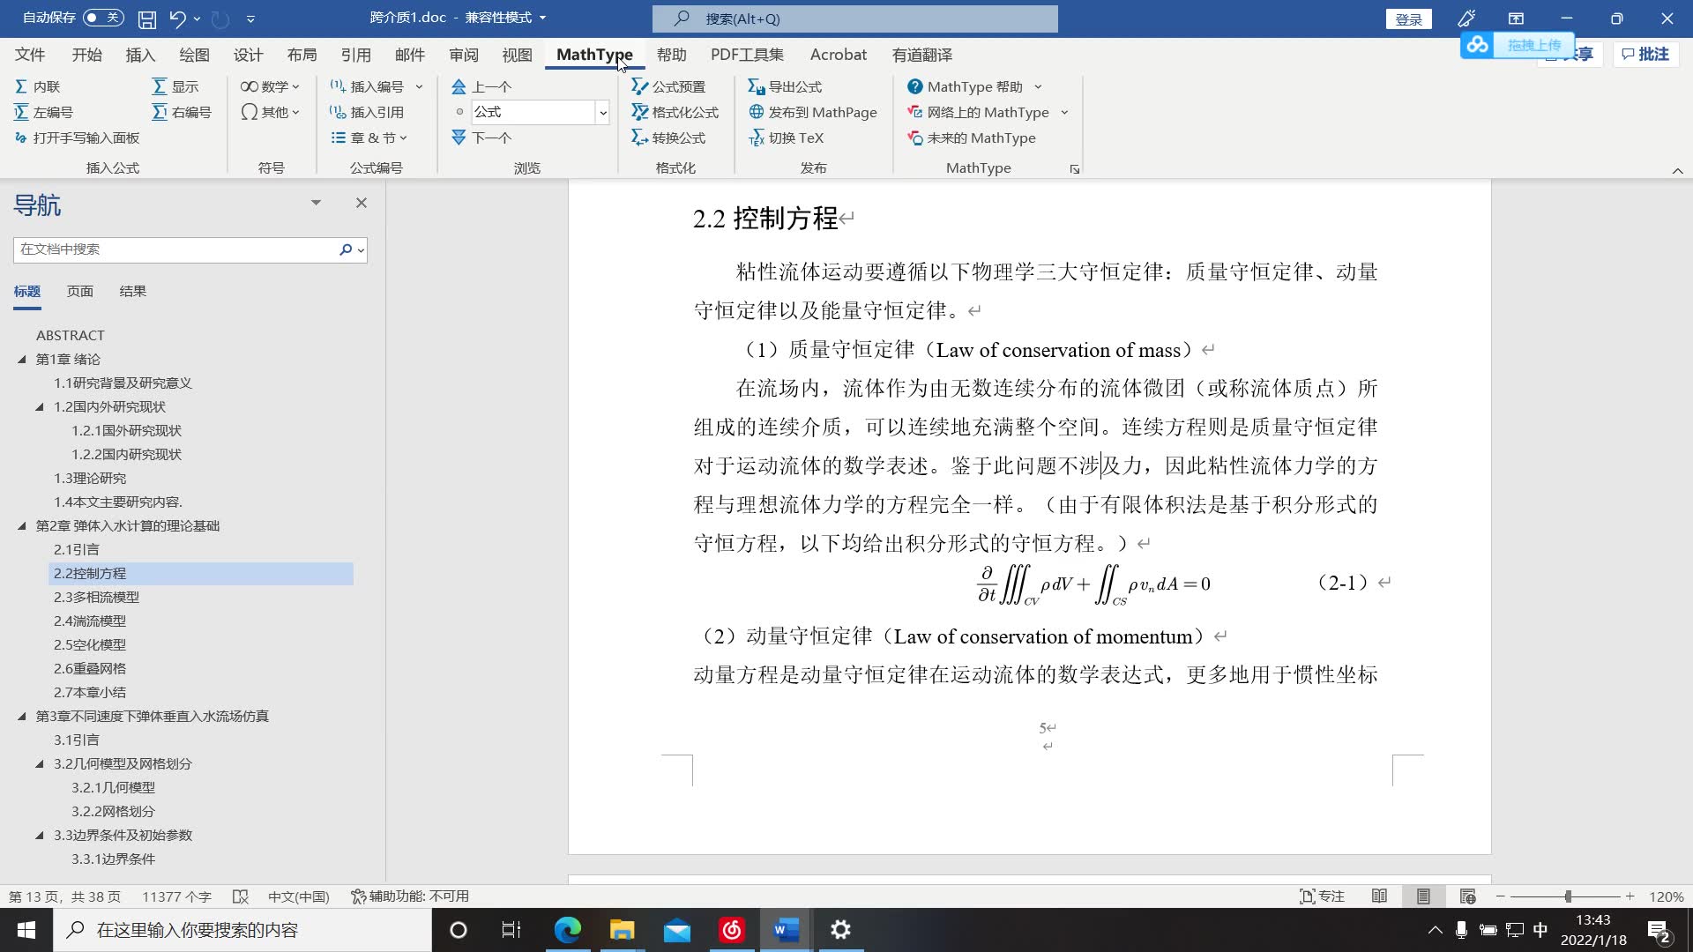The height and width of the screenshot is (952, 1693).
Task: Open the 开始 ribbon tab
Action: click(86, 55)
